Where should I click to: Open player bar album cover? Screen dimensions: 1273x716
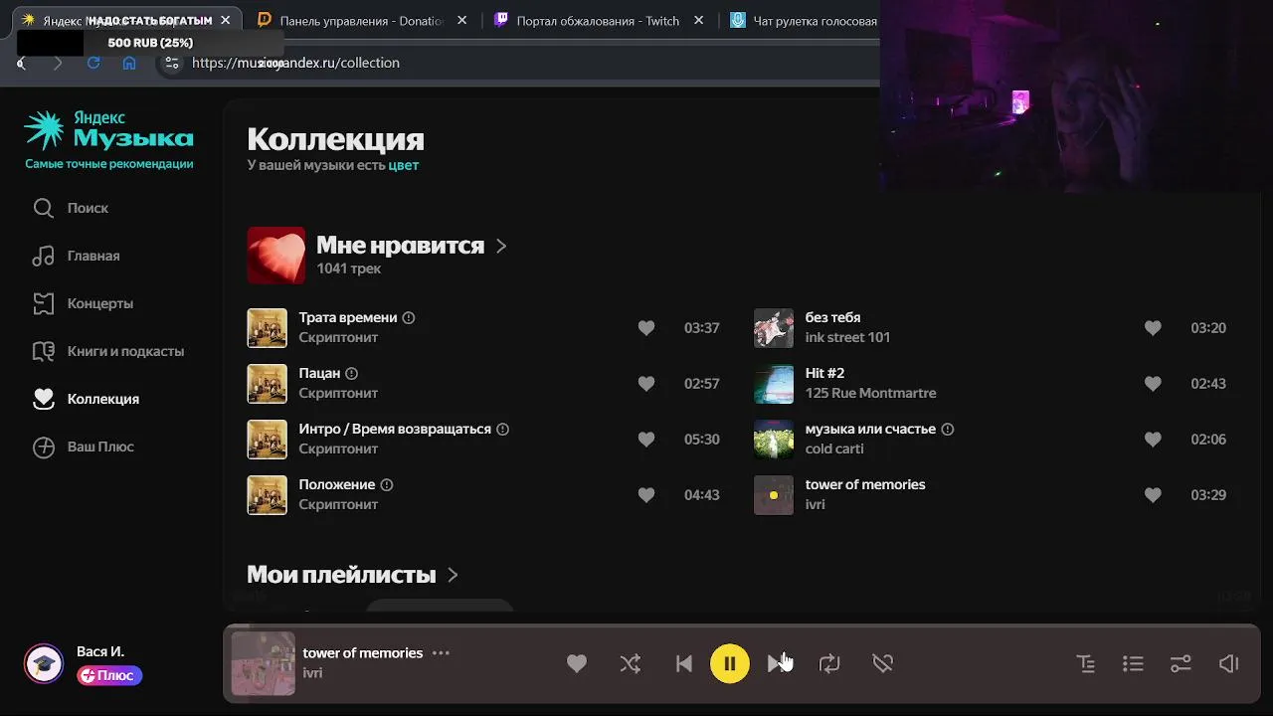pos(264,663)
